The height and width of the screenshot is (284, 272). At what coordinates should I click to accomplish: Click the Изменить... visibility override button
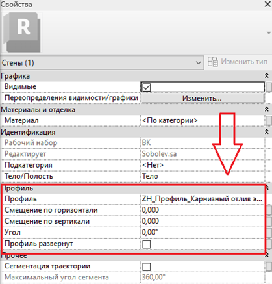coord(203,98)
